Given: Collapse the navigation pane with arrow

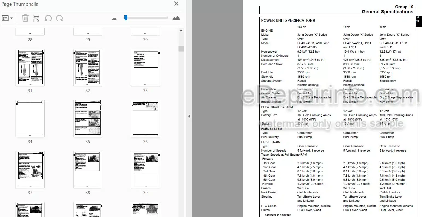Looking at the screenshot, I should click(x=189, y=116).
